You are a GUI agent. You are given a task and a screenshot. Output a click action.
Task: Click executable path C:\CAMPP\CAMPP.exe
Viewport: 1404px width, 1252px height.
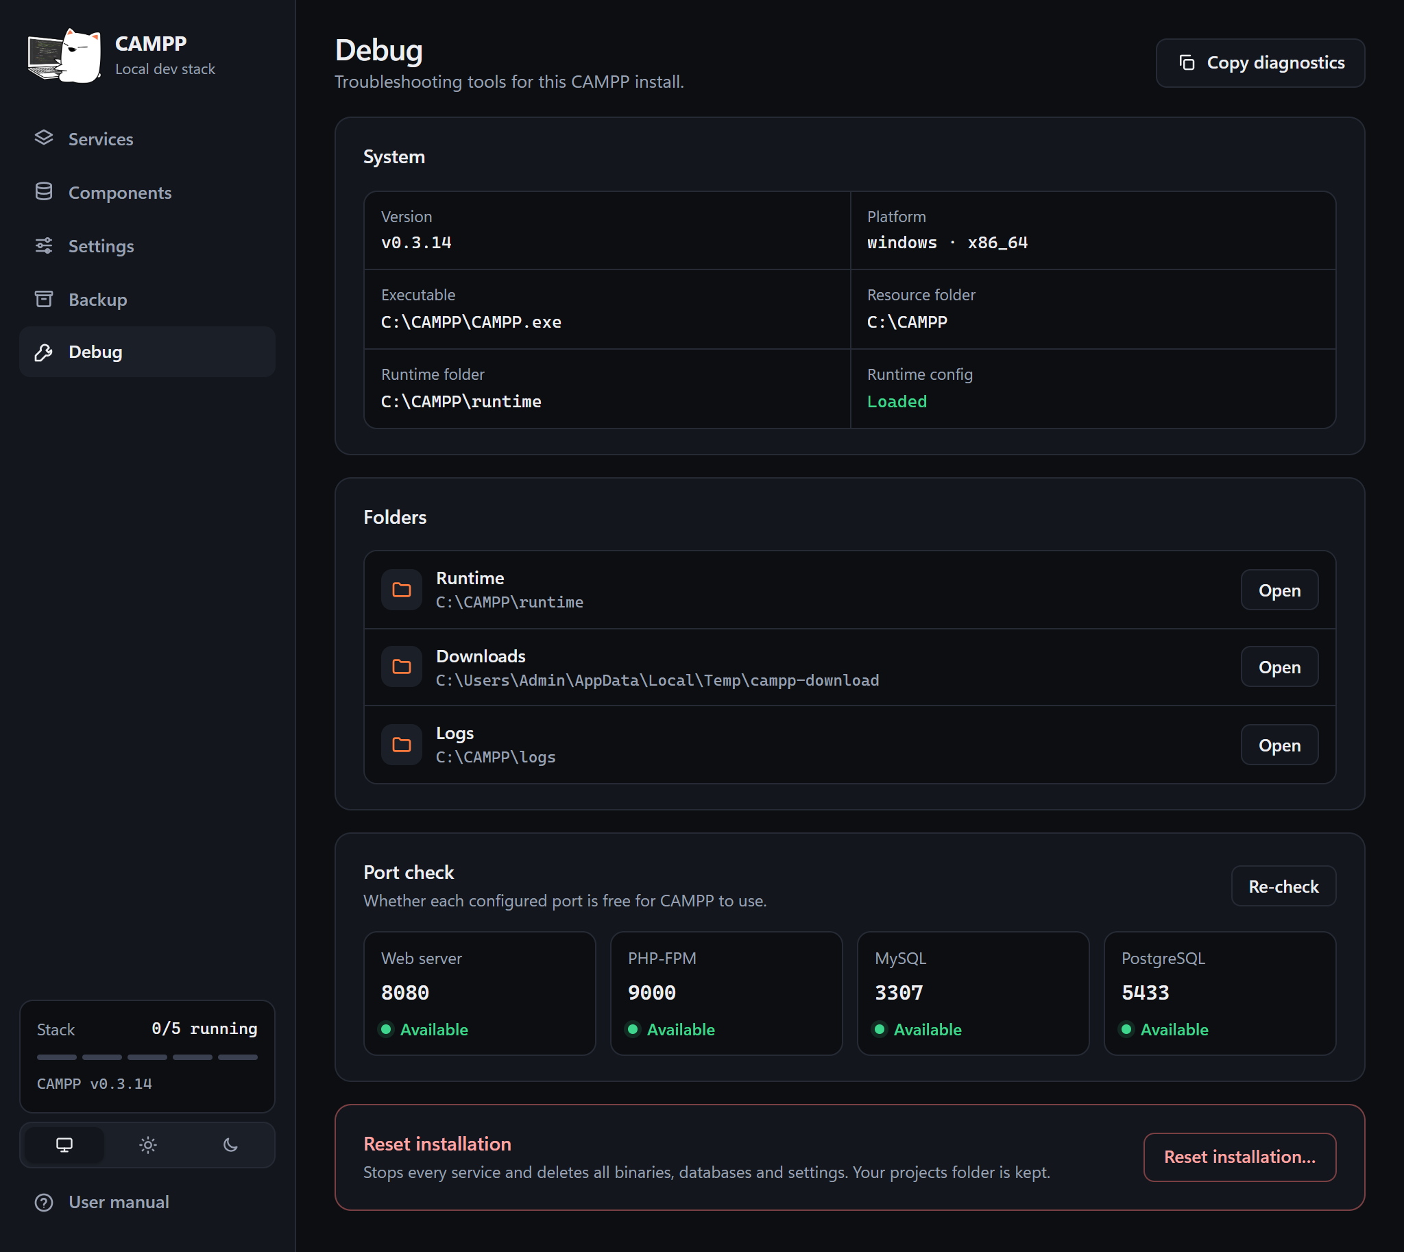471,322
